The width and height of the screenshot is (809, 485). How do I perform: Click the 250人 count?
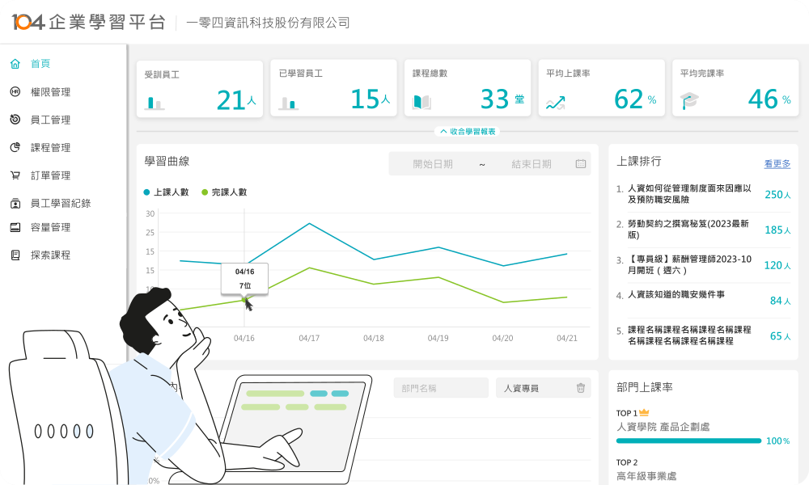pyautogui.click(x=777, y=194)
